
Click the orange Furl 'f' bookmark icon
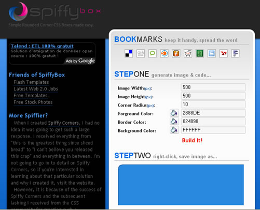(176, 53)
